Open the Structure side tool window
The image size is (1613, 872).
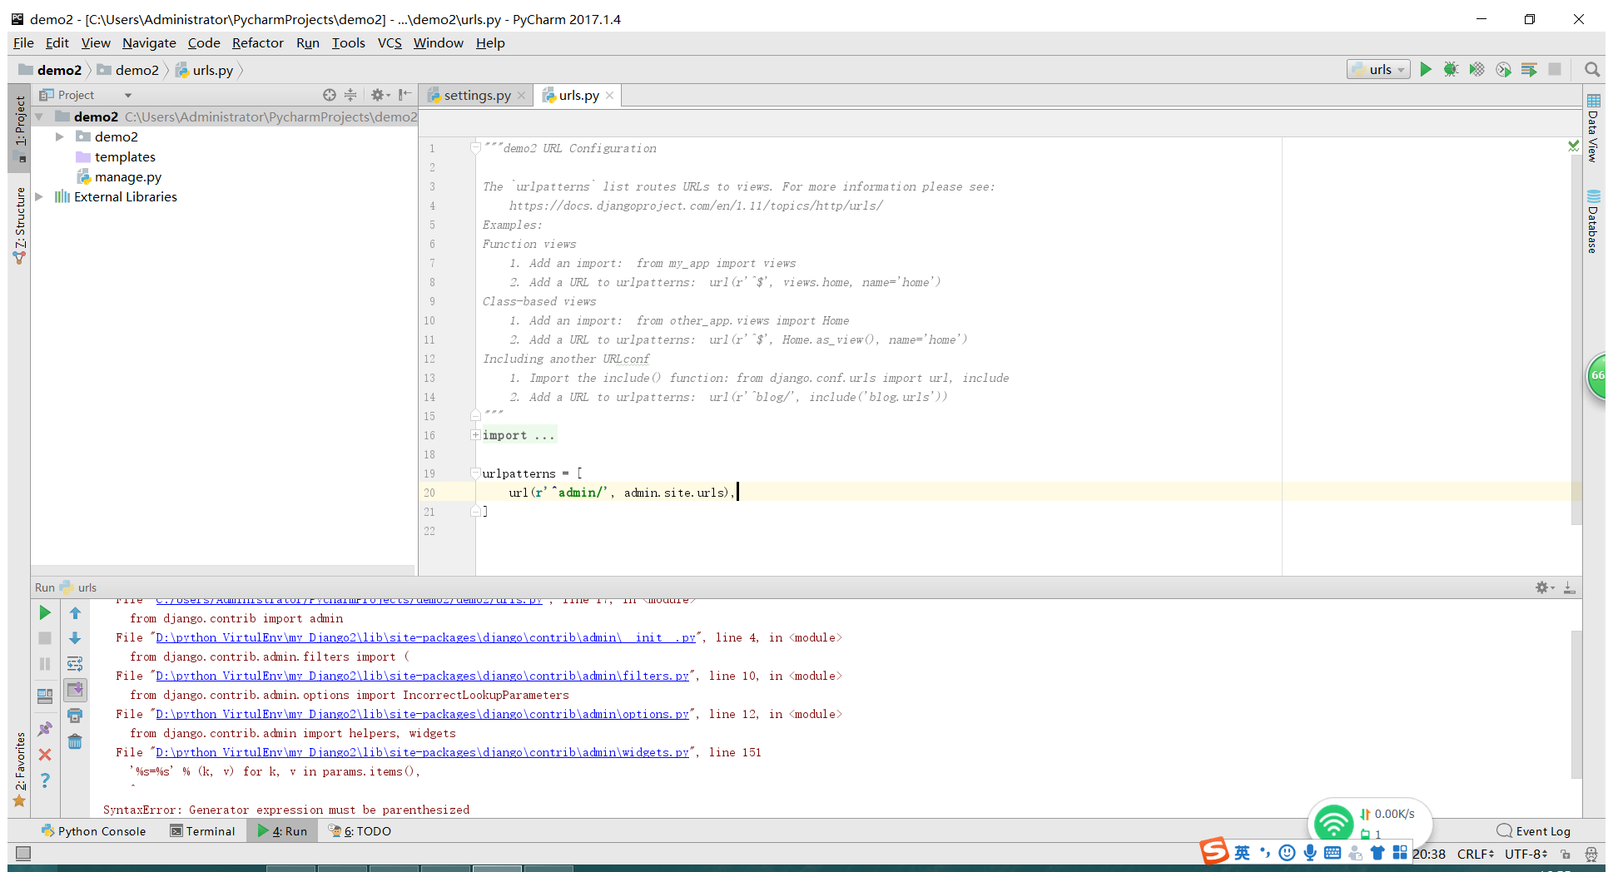pos(19,225)
